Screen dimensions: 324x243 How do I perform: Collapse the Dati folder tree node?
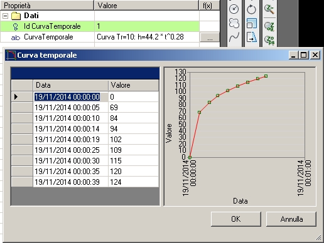pyautogui.click(x=6, y=16)
